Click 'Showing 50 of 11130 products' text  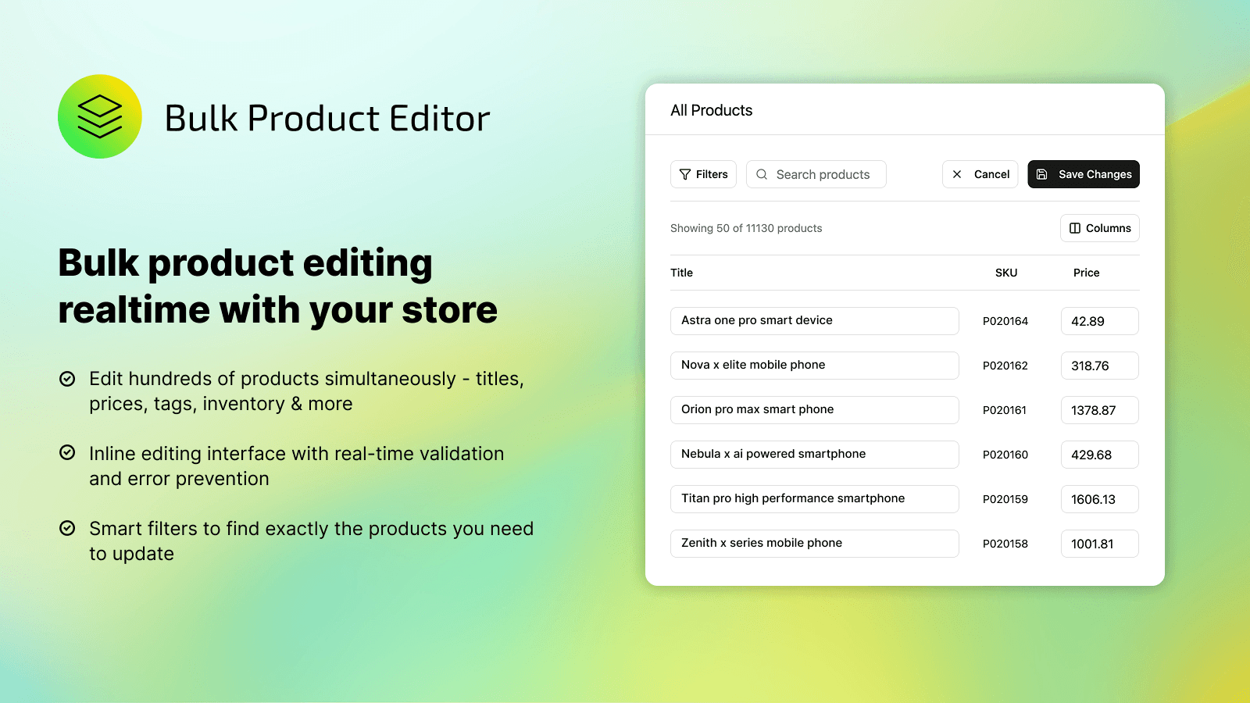746,228
